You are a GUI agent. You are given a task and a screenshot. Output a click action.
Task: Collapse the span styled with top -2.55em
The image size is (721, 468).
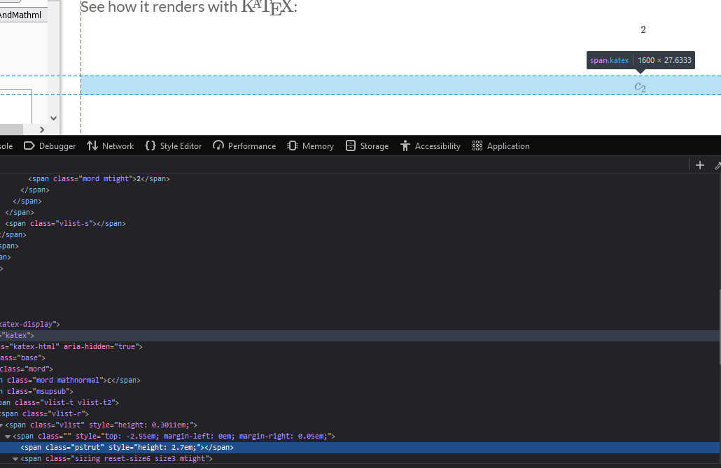(6, 436)
